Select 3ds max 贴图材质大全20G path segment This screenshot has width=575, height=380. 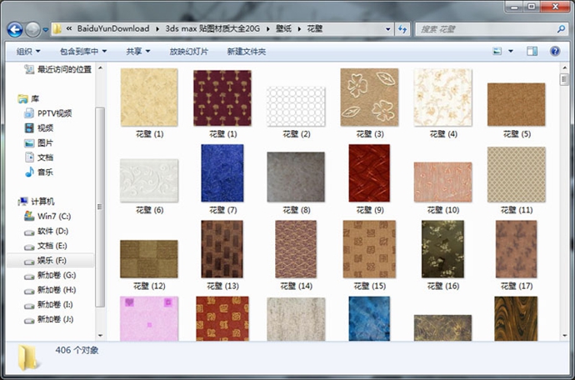pos(212,28)
